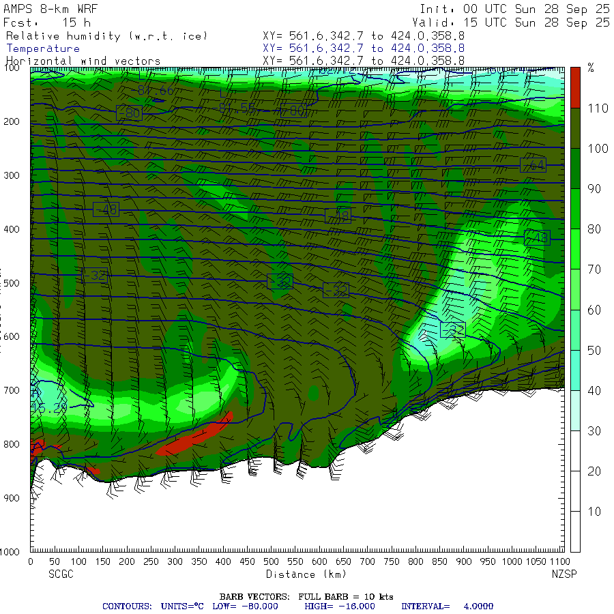The image size is (614, 614).
Task: Select the 'Init: 00 UTC Sun 28 Sep 25' text
Action: pyautogui.click(x=514, y=10)
